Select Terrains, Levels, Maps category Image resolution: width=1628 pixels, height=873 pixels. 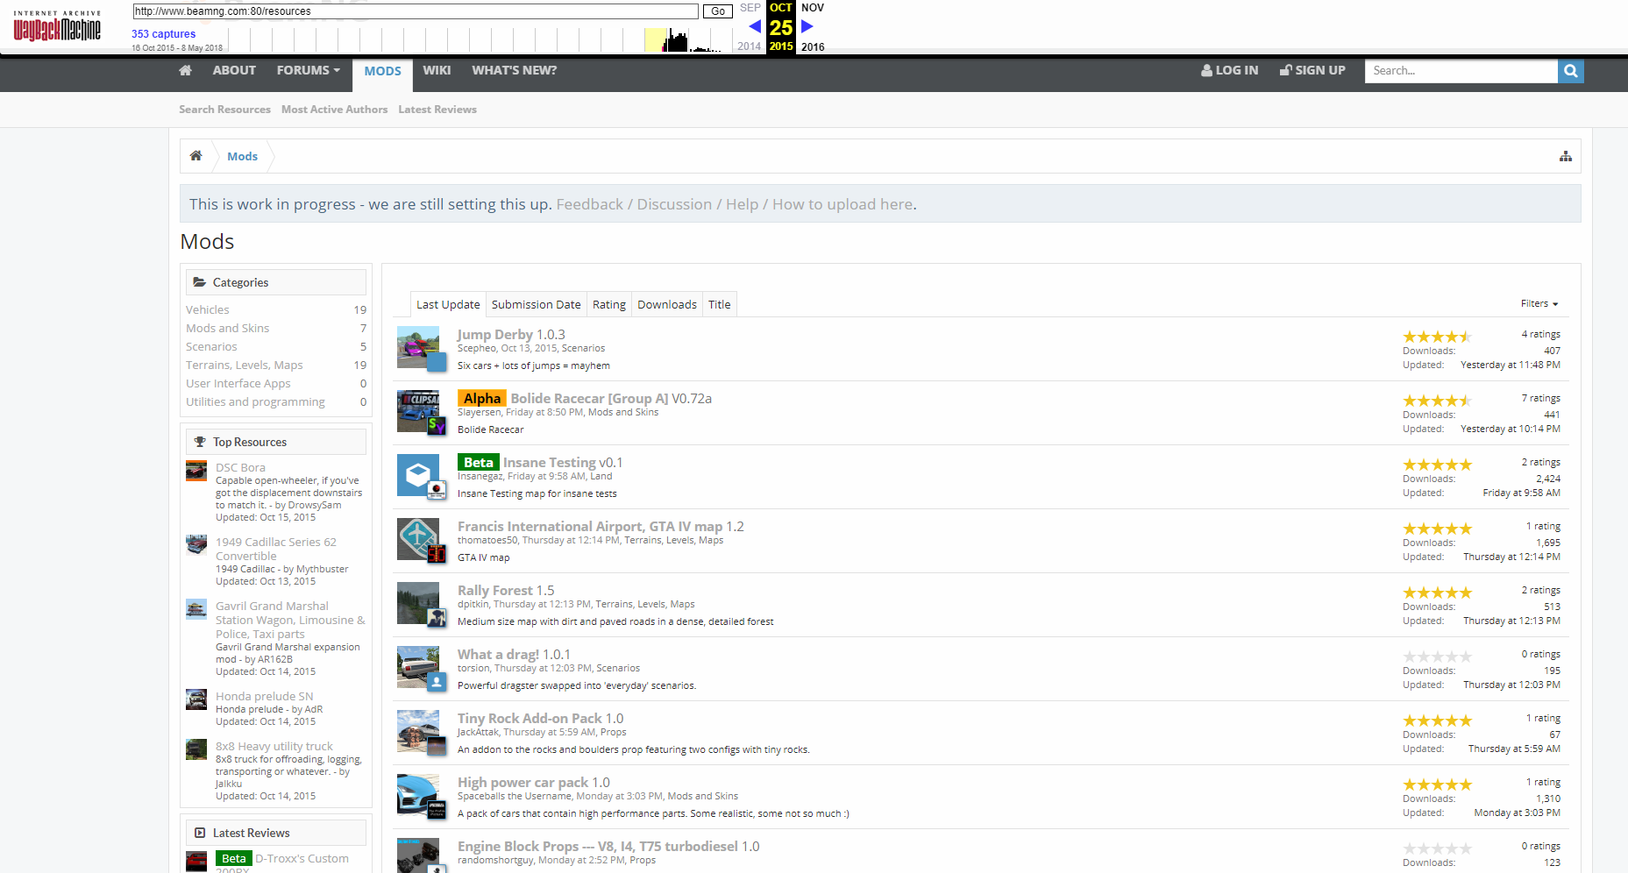tap(244, 366)
